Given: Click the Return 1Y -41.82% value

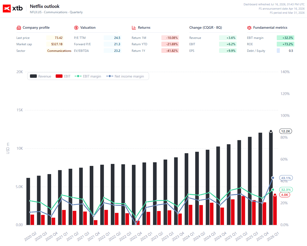Looking at the screenshot, I should pyautogui.click(x=170, y=51).
